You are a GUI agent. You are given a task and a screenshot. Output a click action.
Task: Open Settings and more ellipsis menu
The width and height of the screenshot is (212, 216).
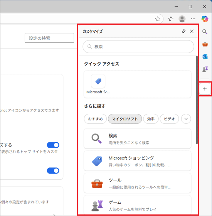click(x=193, y=19)
